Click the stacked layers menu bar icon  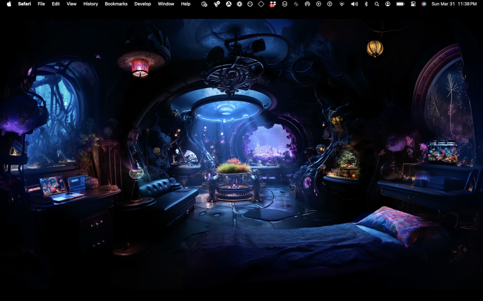284,4
